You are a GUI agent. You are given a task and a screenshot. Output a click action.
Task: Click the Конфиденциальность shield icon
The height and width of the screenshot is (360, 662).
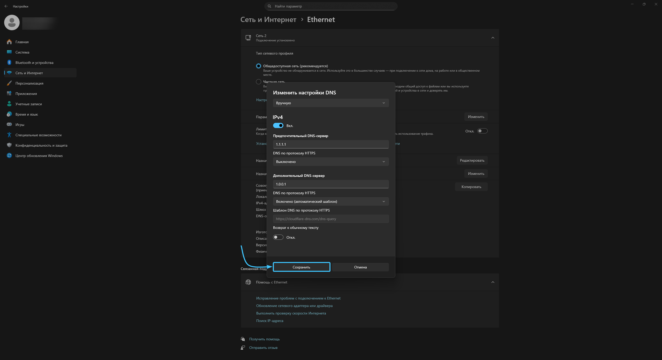(x=9, y=145)
